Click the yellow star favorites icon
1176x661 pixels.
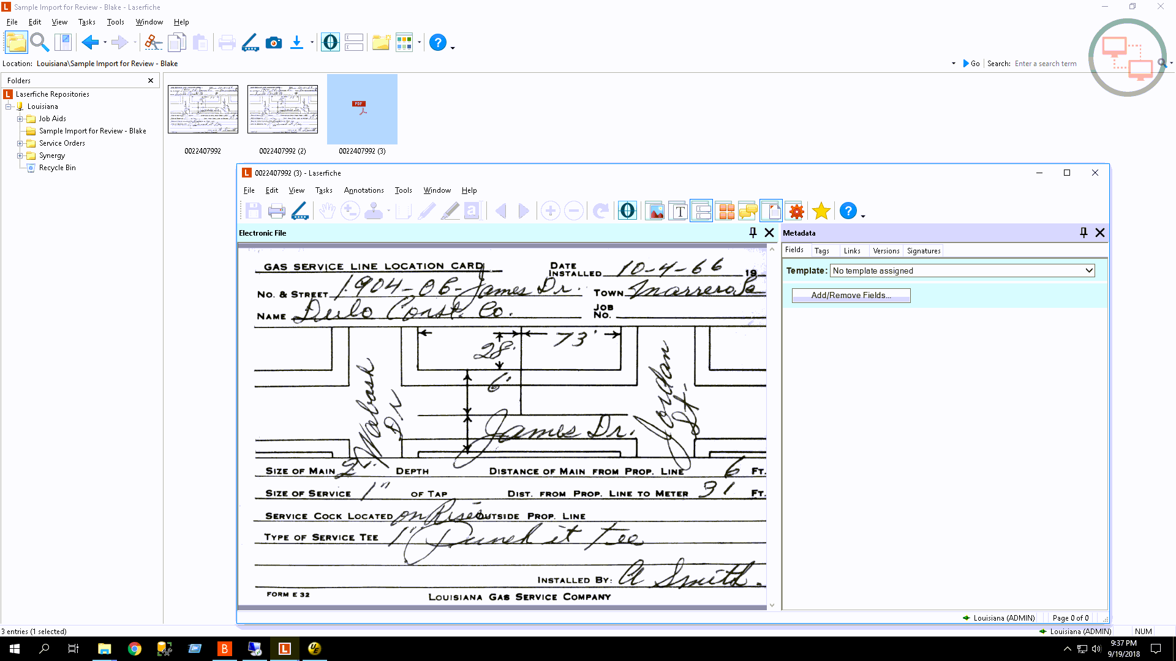821,211
